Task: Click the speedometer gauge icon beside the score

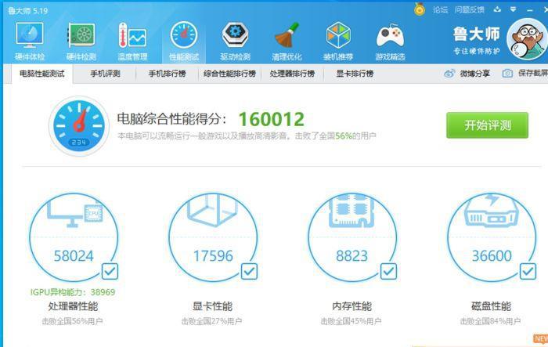Action: pos(79,125)
